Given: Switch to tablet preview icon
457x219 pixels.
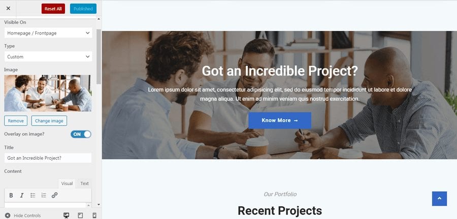Looking at the screenshot, I should [x=80, y=215].
